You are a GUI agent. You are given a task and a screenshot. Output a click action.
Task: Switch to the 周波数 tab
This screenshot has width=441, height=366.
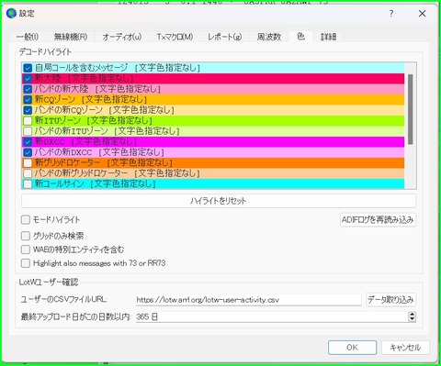269,37
